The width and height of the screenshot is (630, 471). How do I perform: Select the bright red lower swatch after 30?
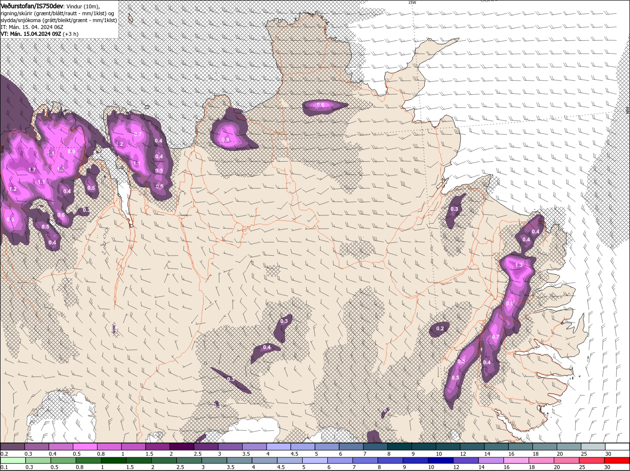pos(617,460)
